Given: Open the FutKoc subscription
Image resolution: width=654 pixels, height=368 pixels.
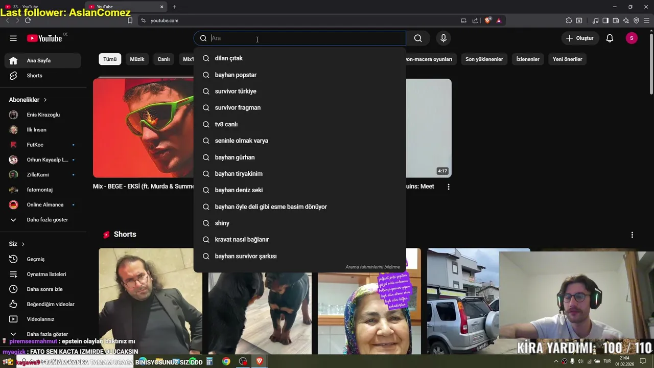Looking at the screenshot, I should coord(43,145).
